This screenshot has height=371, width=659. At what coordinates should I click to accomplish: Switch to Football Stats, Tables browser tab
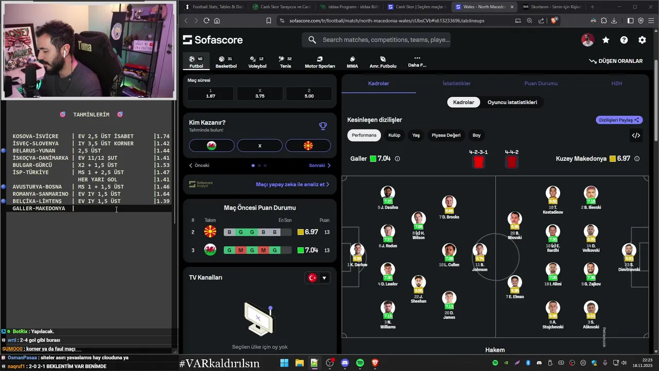pos(214,7)
